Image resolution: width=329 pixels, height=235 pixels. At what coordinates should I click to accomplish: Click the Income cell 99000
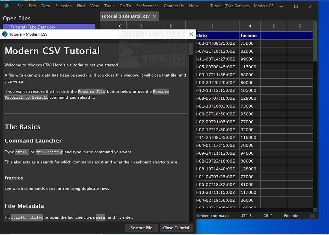[250, 59]
